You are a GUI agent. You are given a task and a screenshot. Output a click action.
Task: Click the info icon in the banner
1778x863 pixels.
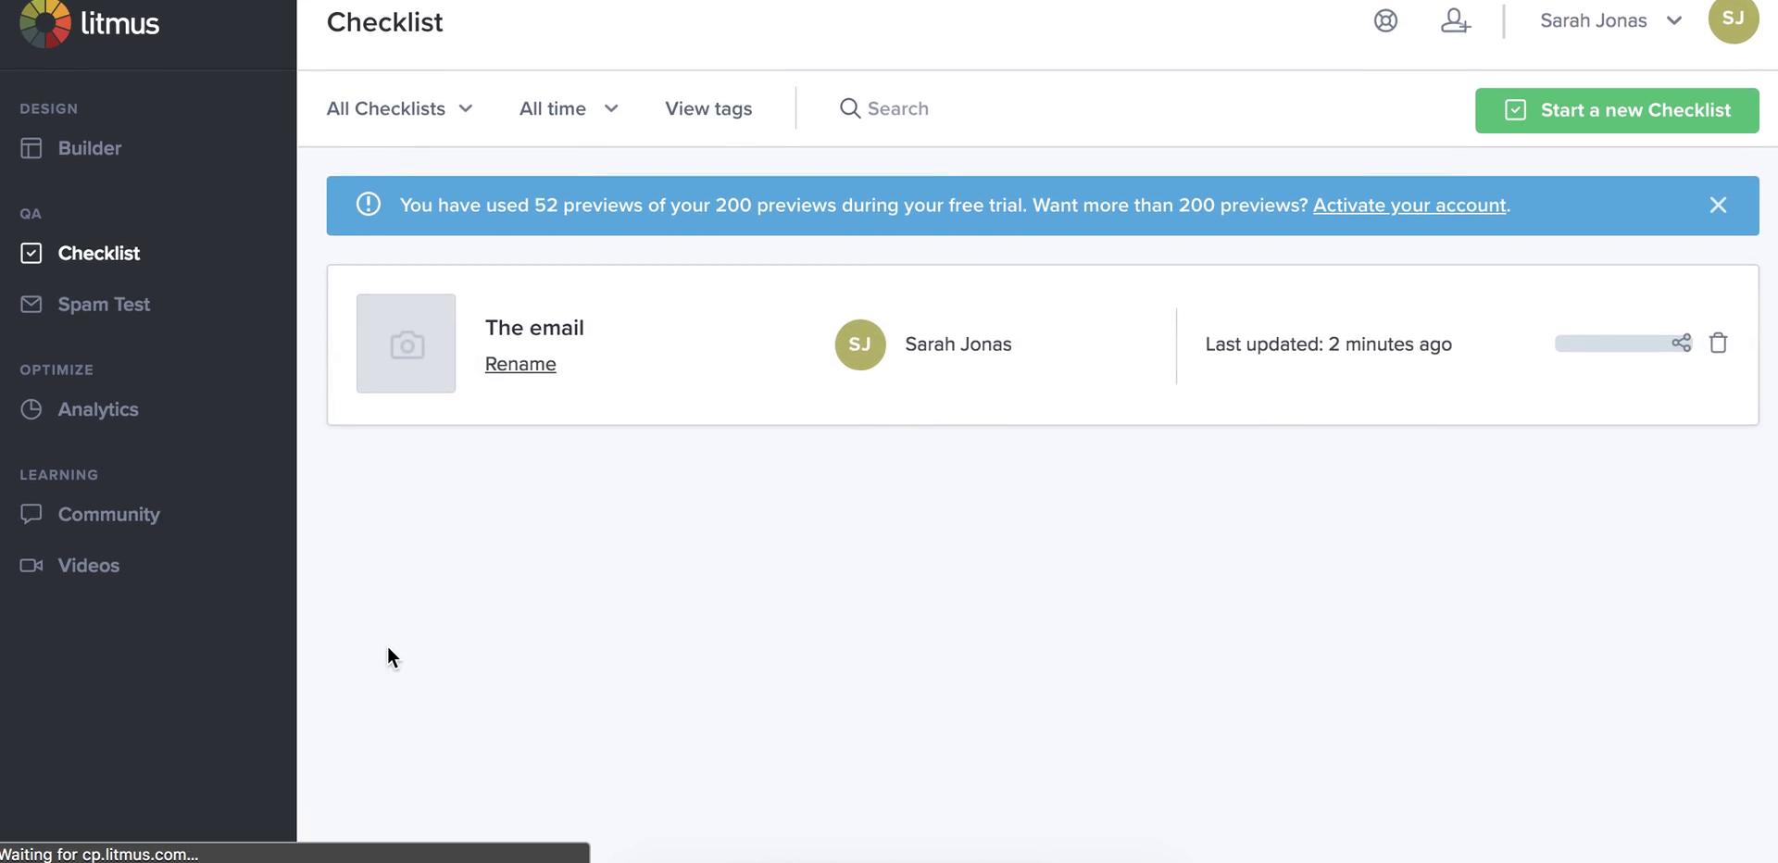coord(369,205)
